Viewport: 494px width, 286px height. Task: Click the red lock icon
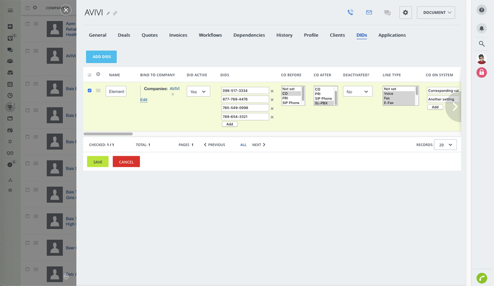pyautogui.click(x=482, y=72)
